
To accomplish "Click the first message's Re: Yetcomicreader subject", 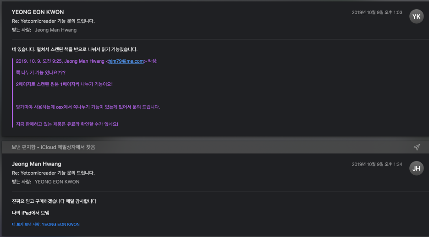I will point(53,21).
